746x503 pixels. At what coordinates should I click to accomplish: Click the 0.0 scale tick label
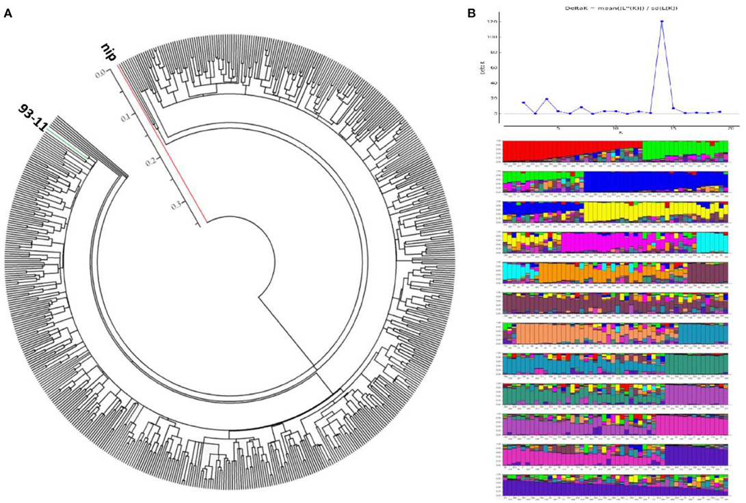101,74
